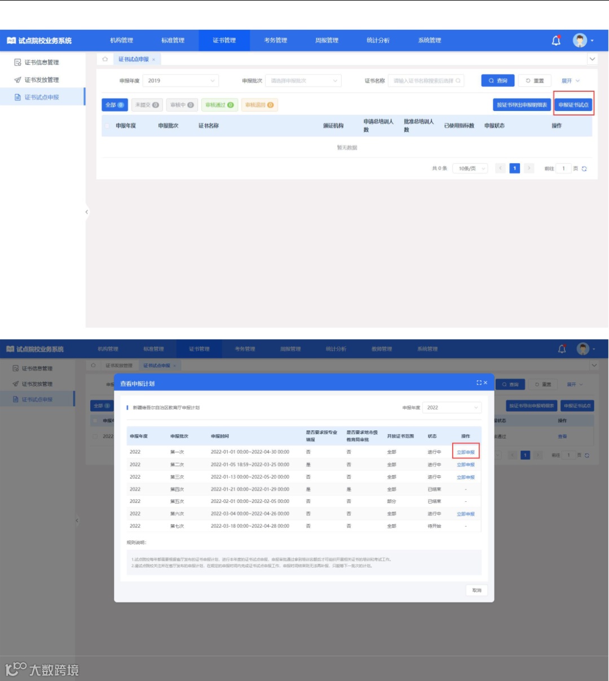
Task: Click the refresh icon beside pagination in the top screenshot
Action: tap(584, 169)
